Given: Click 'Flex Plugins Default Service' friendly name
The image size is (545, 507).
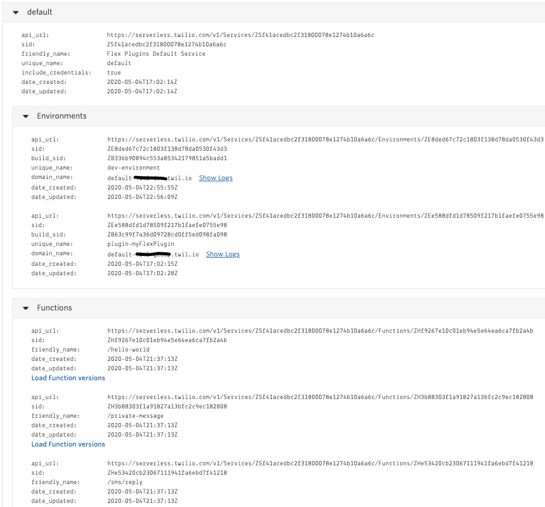Looking at the screenshot, I should click(156, 53).
